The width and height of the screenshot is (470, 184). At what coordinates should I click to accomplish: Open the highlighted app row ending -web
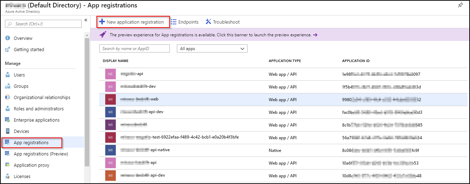point(283,99)
